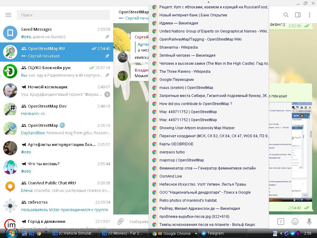The image size is (317, 238).
Task: Open the OsmAnd Public Chat #RU avatar
Action: pos(10,187)
